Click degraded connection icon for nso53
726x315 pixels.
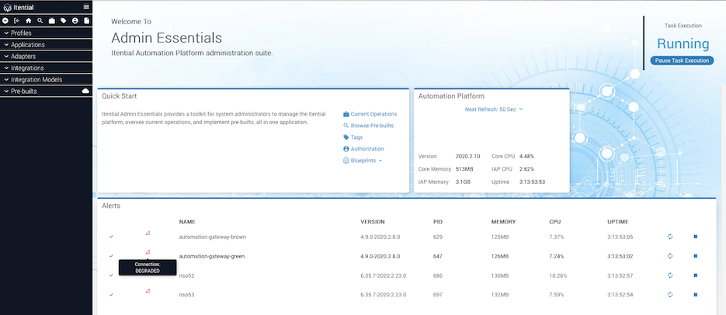(148, 291)
